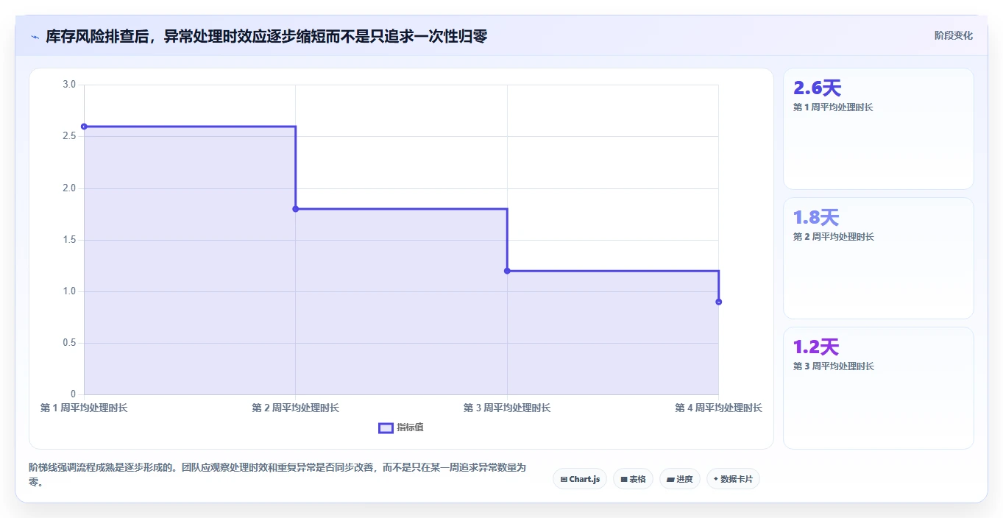Click y-axis tick label 1.0
Viewport: 1003px width, 518px height.
pyautogui.click(x=69, y=291)
